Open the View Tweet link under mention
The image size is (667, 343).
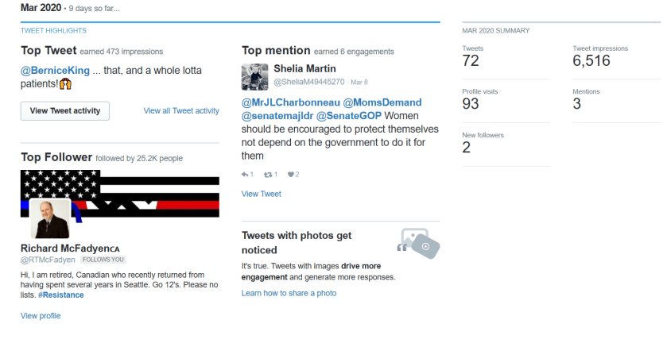pos(261,194)
